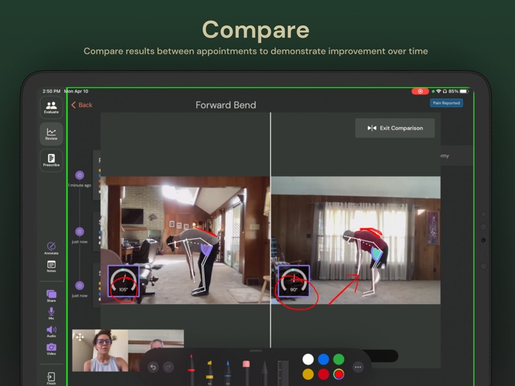
Task: Tap the right forward bend video
Action: (356, 240)
